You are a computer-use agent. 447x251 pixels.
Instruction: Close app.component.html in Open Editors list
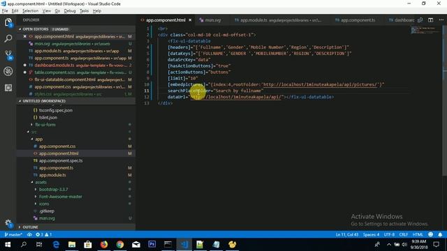[x=25, y=36]
